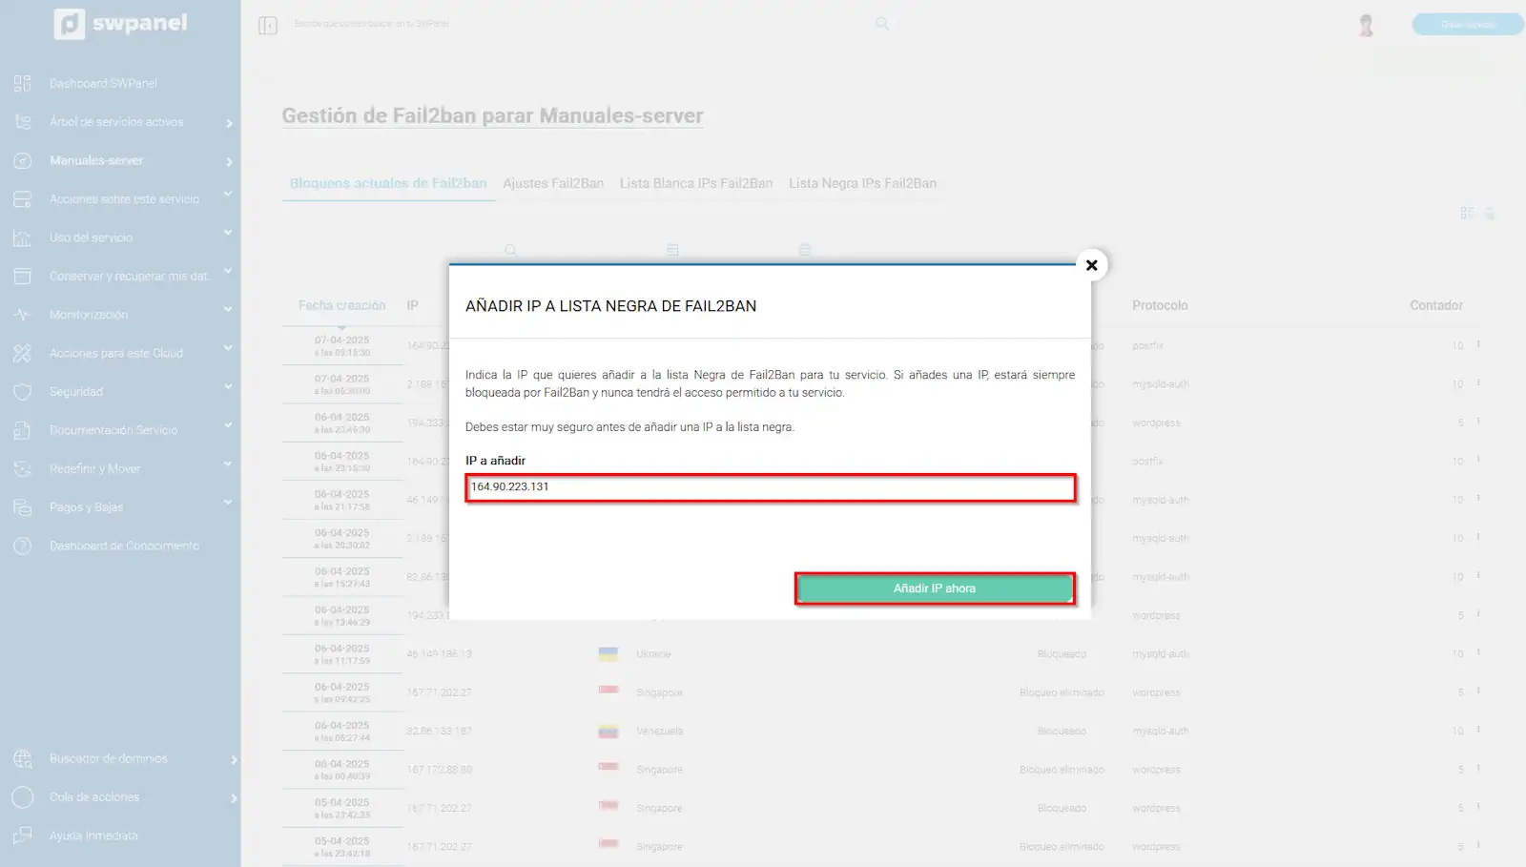1526x867 pixels.
Task: Open the Lista Negra IPs Fail2Ban tab
Action: [x=862, y=183]
